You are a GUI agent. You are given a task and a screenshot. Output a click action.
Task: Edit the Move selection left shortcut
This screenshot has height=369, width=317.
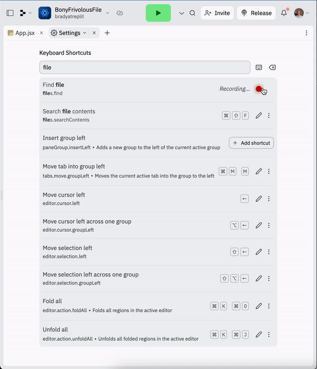(259, 252)
